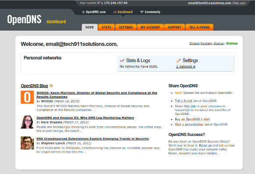
Task: Click the Personal networks heading
Action: (x=42, y=58)
